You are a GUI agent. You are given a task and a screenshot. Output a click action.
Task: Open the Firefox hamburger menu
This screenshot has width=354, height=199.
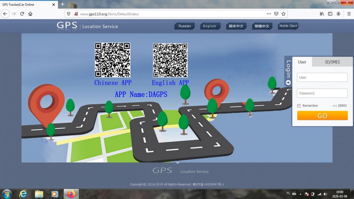click(349, 14)
